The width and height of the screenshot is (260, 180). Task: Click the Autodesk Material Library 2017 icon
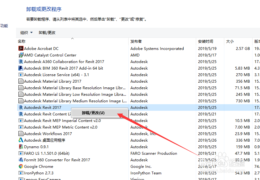[21, 81]
